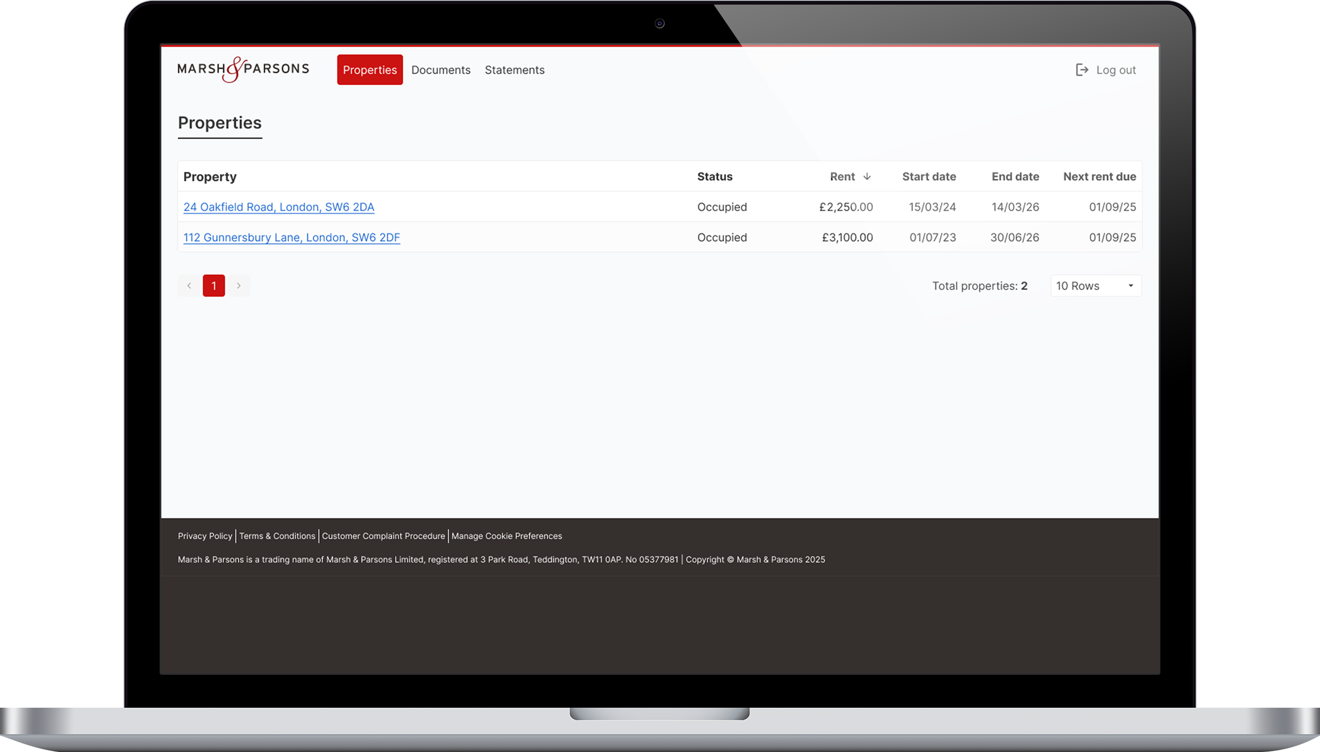Switch to the Documents tab

click(x=441, y=70)
